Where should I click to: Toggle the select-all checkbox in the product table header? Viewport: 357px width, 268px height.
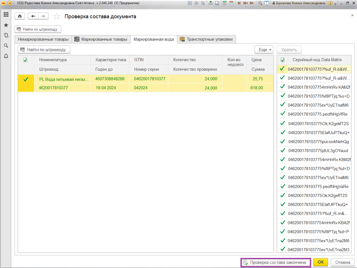coord(25,60)
